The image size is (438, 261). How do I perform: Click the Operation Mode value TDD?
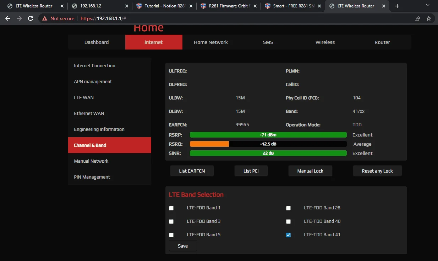[357, 125]
